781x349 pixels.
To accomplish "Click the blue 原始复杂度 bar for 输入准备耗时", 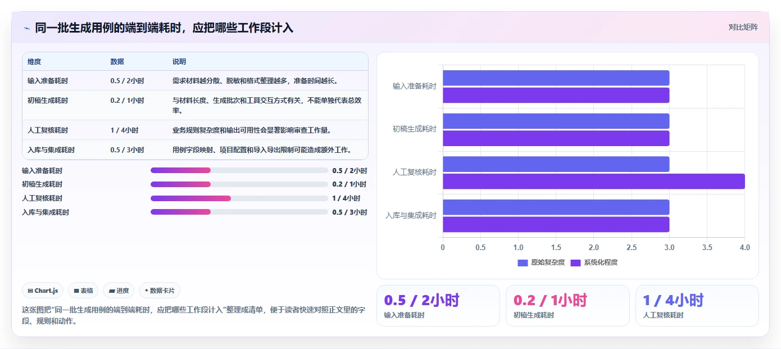I will tap(556, 78).
